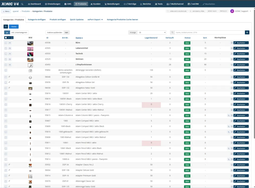
Task: Follow the Produkte breadcrumb link
Action: [26, 11]
